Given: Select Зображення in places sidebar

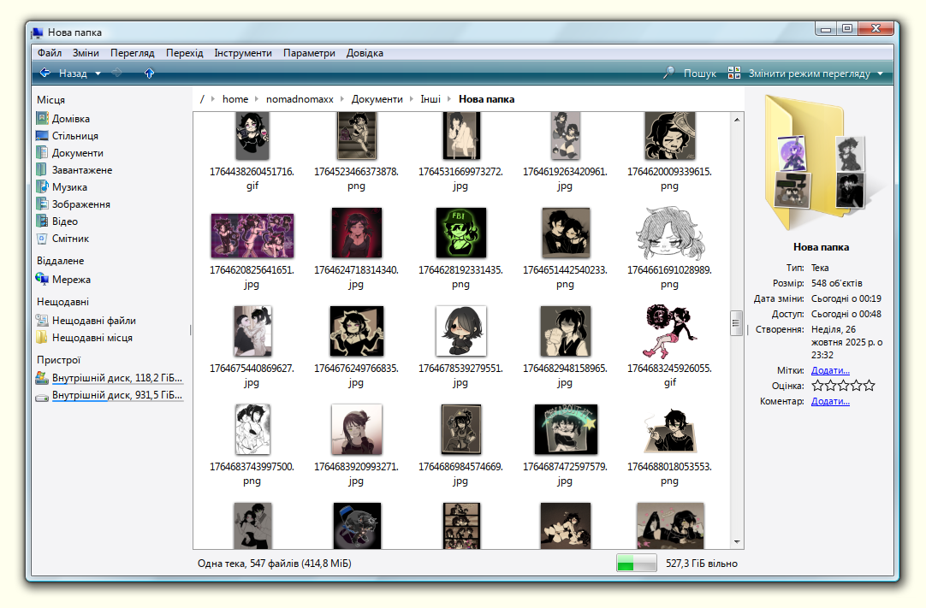Looking at the screenshot, I should [74, 204].
